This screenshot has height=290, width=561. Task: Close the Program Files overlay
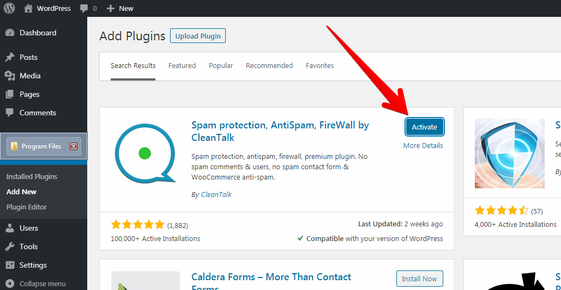coord(74,146)
